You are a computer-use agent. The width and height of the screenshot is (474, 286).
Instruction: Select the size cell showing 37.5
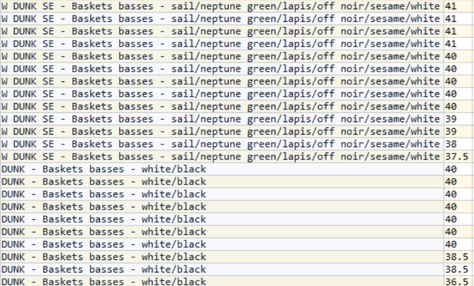pyautogui.click(x=458, y=157)
